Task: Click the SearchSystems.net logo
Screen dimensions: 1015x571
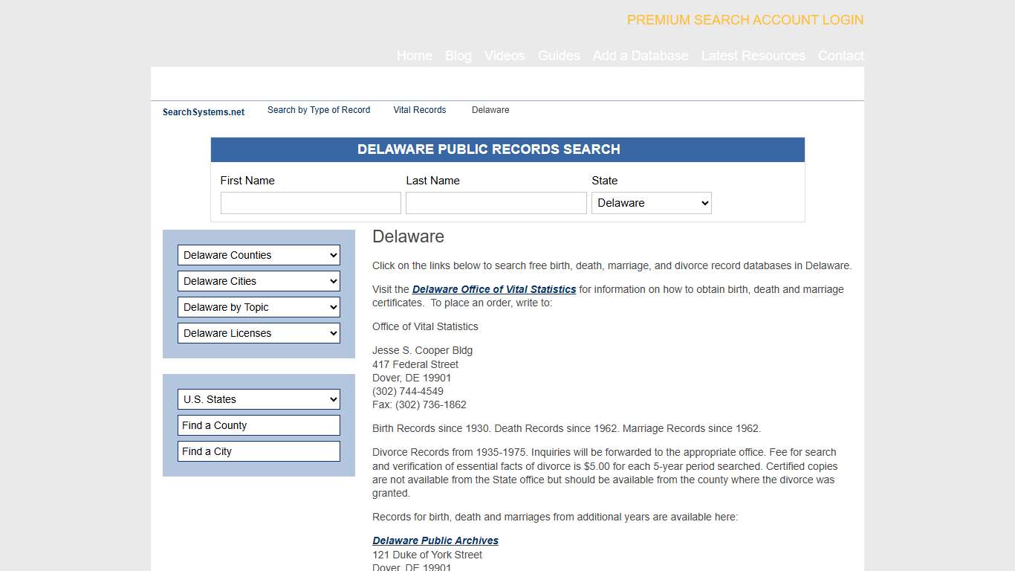Action: [203, 112]
